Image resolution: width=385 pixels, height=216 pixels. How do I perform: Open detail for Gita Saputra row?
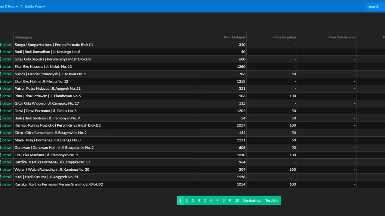click(x=6, y=59)
